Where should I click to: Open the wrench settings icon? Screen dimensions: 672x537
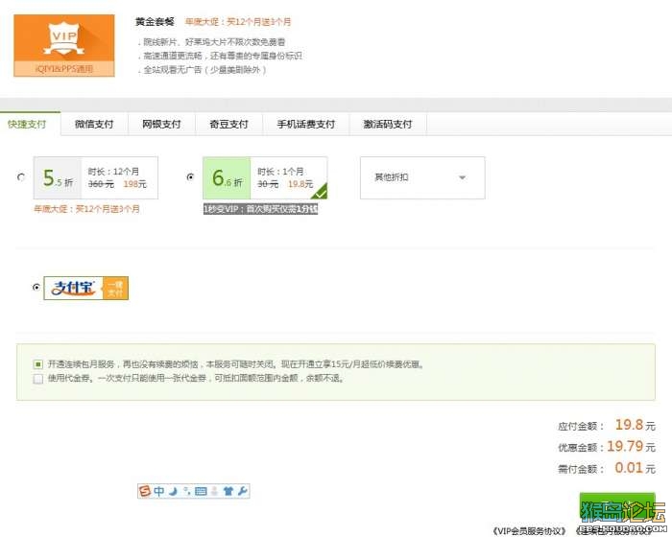pos(242,491)
